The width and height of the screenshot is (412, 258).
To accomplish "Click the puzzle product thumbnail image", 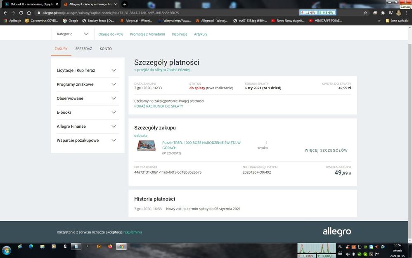I will point(146,146).
